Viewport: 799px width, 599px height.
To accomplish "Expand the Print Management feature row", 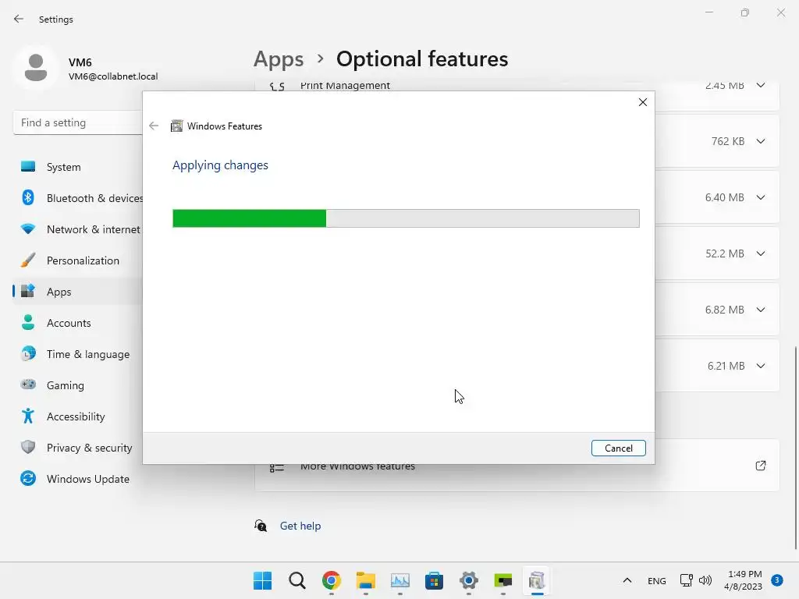I will 760,85.
